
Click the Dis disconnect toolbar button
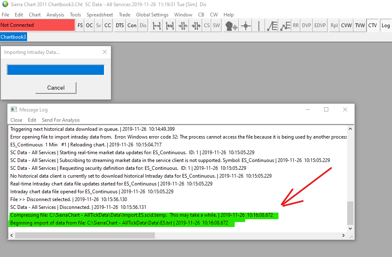coord(143,25)
